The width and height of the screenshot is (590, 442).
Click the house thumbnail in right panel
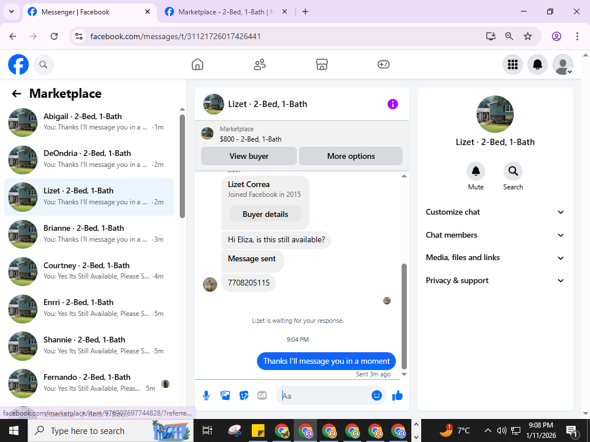pyautogui.click(x=495, y=115)
